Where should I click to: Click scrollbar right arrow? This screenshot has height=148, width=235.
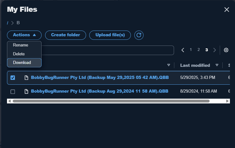pos(227,101)
